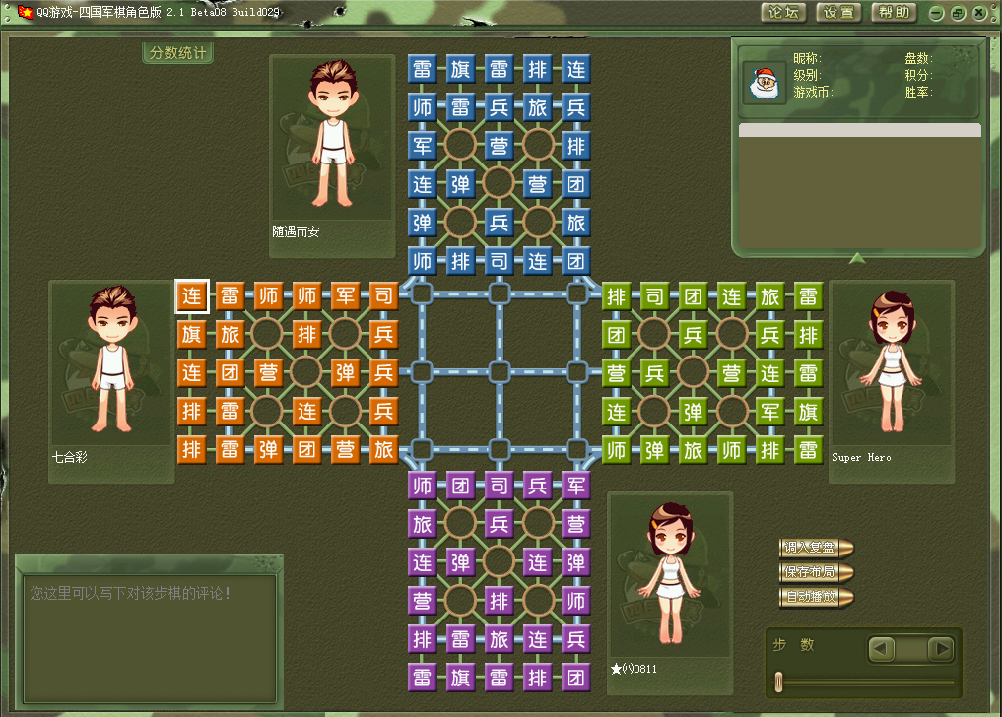
Task: Select the green 司 commander piece
Action: [654, 296]
